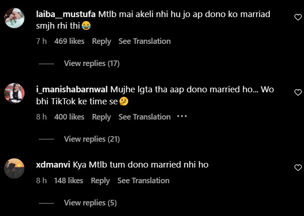This screenshot has width=304, height=216.
Task: Expand View replies (17)
Action: point(91,63)
